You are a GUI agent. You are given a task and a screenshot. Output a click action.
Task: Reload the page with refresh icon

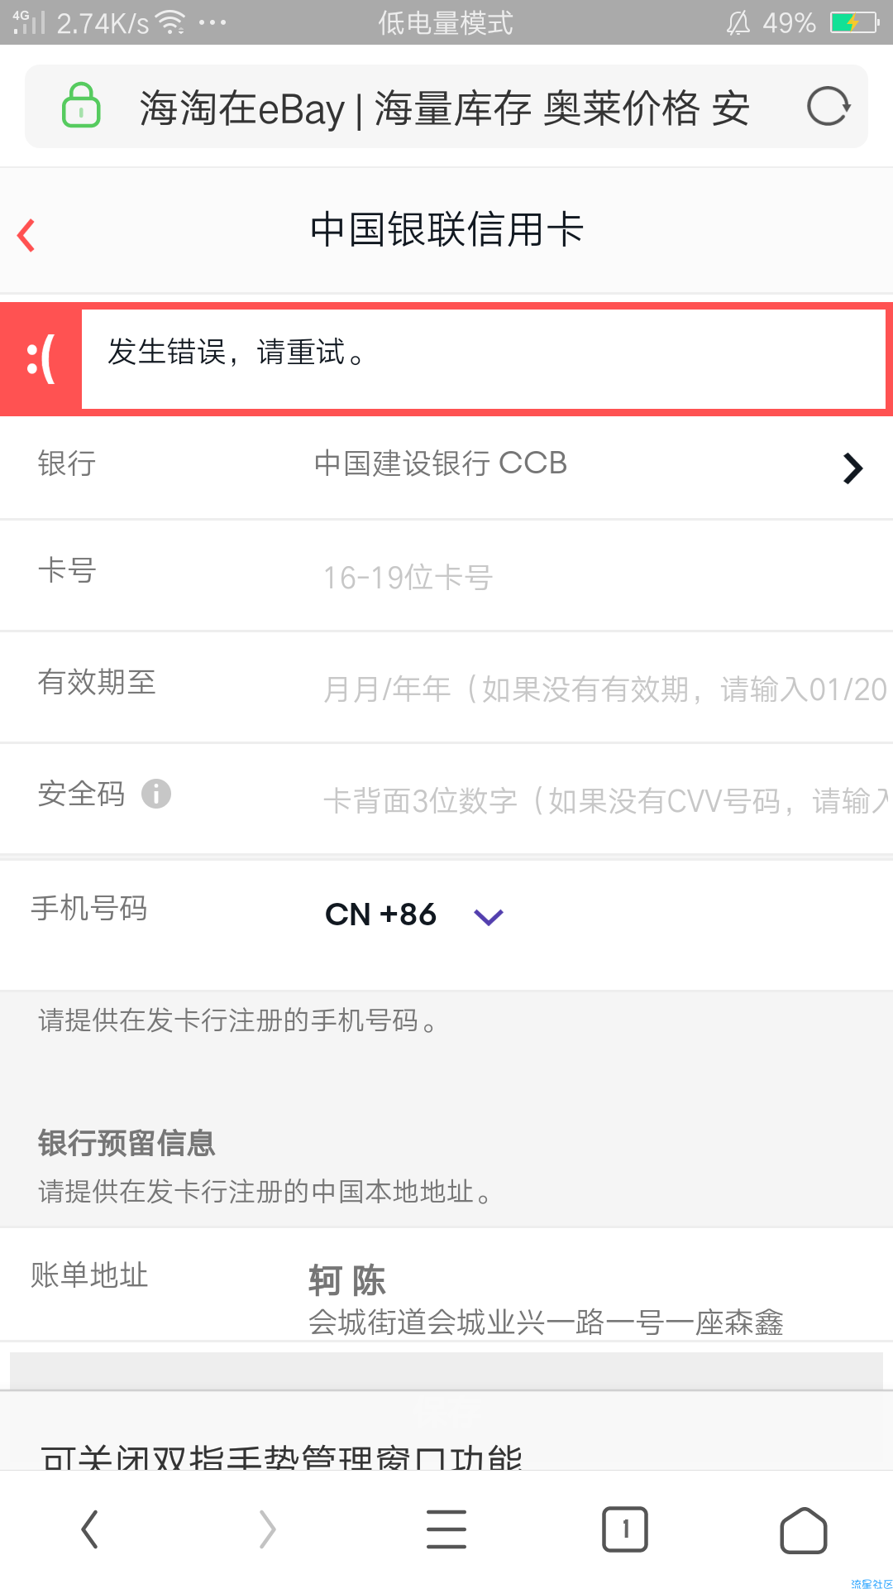click(x=828, y=106)
